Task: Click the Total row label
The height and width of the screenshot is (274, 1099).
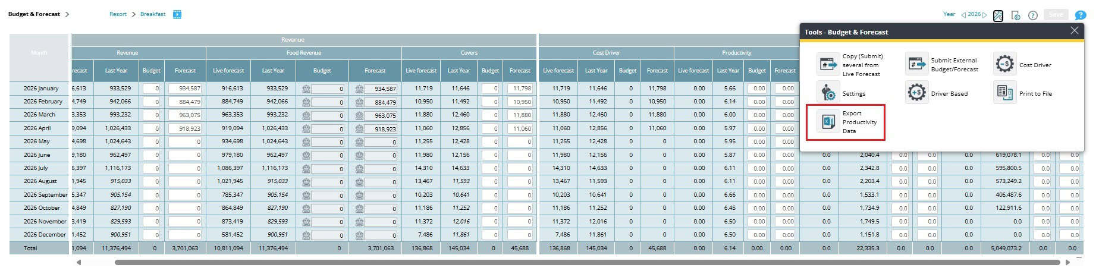Action: (x=30, y=248)
